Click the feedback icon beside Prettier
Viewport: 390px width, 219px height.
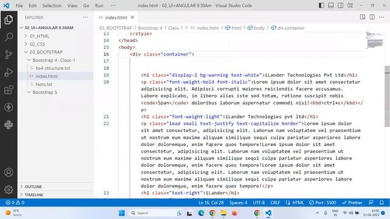point(371,203)
